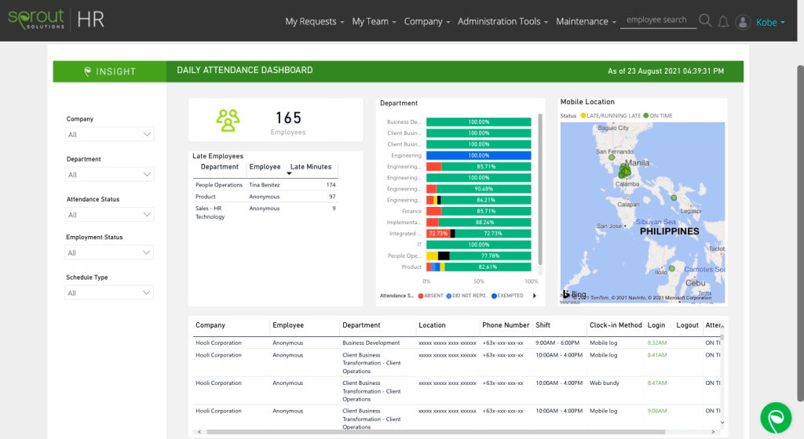Toggle ABSENT legend item in chart

(431, 296)
